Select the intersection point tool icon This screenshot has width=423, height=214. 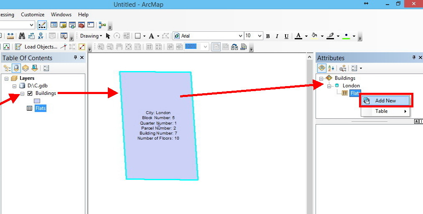(64, 47)
